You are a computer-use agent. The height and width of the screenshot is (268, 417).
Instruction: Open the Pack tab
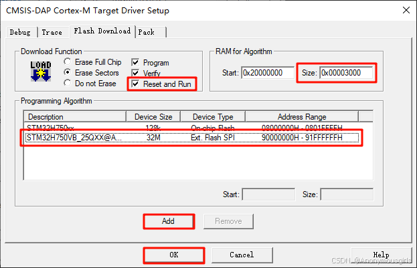click(151, 32)
